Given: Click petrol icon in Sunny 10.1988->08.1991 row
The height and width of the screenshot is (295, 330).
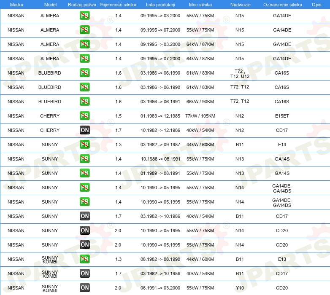Looking at the screenshot, I should pos(84,158).
